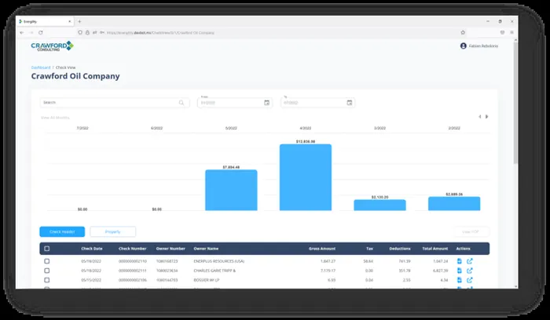This screenshot has height=320, width=550.
Task: Check the box for check 0000000002110
Action: (47, 261)
